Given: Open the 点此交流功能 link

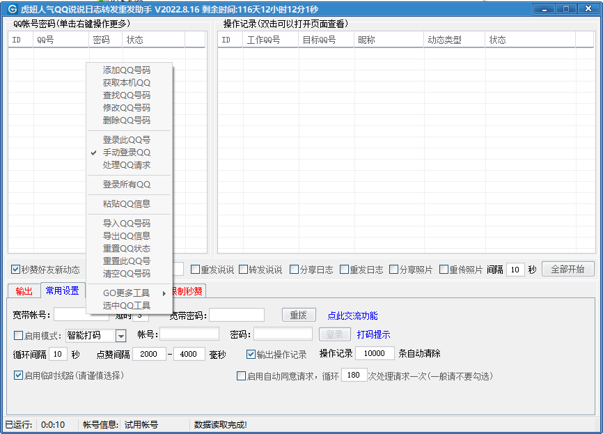Looking at the screenshot, I should click(352, 316).
